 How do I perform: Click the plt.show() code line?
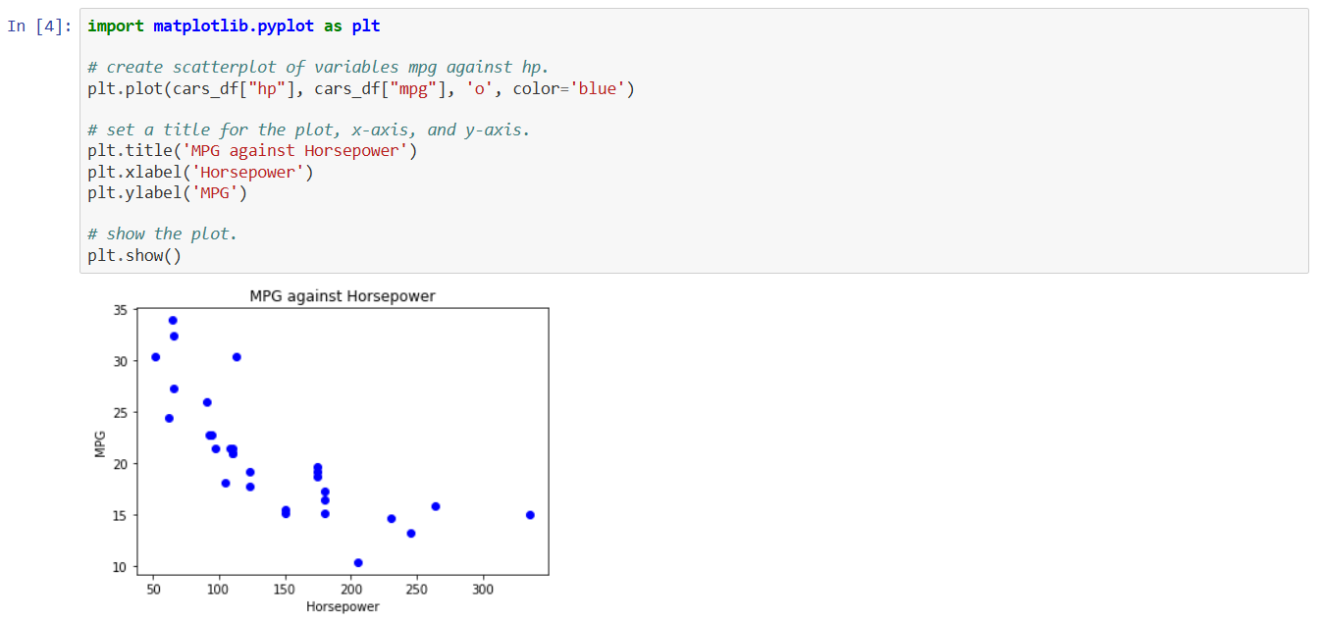(134, 256)
